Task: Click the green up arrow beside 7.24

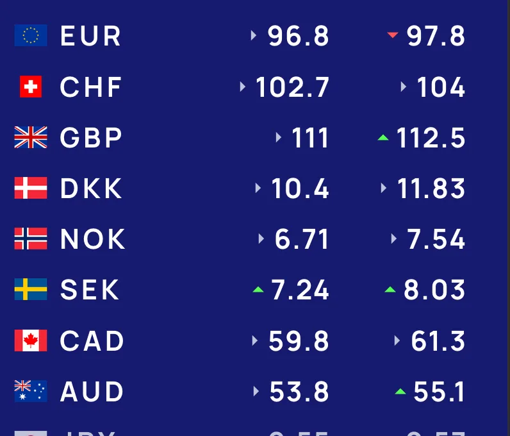Action: point(258,290)
